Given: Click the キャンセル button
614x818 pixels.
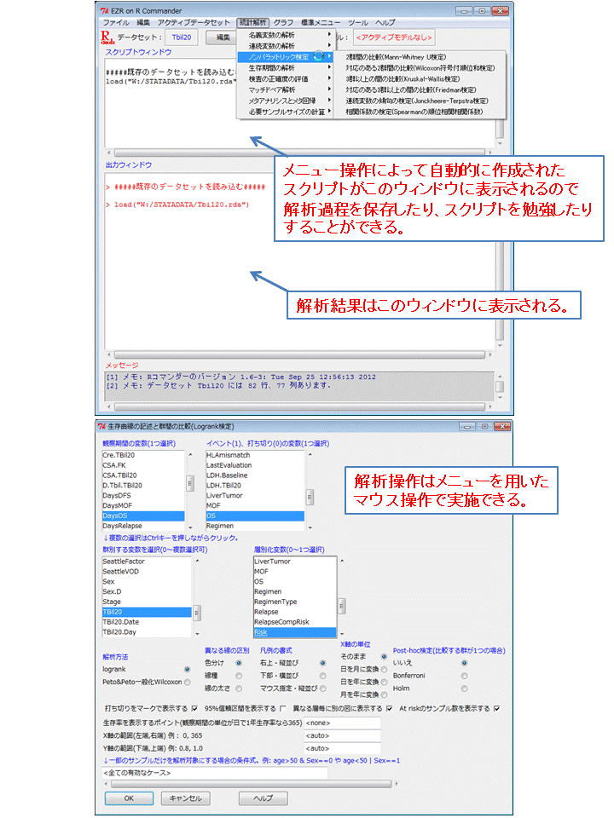Looking at the screenshot, I should [x=185, y=798].
